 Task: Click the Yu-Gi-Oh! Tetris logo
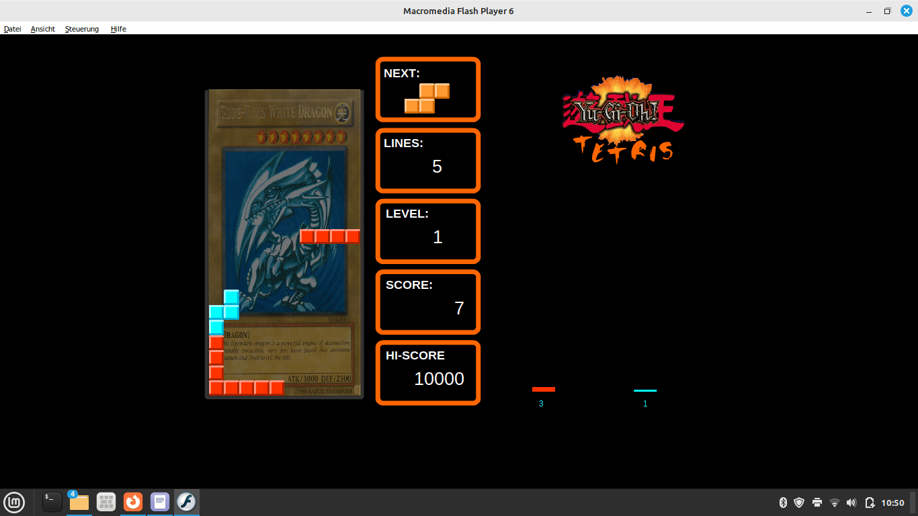coord(623,120)
